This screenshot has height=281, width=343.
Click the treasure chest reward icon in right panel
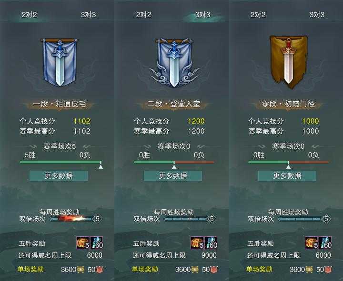312,242
